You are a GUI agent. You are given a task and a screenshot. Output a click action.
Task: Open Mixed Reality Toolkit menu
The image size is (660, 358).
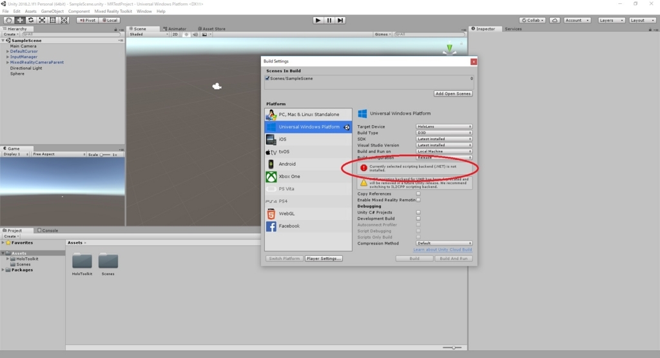click(x=113, y=12)
